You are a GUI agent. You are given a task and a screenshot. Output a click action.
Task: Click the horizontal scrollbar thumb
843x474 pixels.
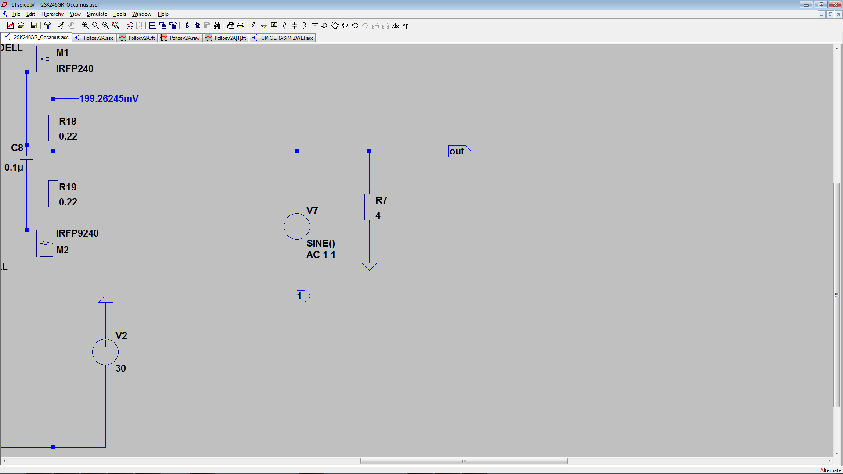[464, 461]
